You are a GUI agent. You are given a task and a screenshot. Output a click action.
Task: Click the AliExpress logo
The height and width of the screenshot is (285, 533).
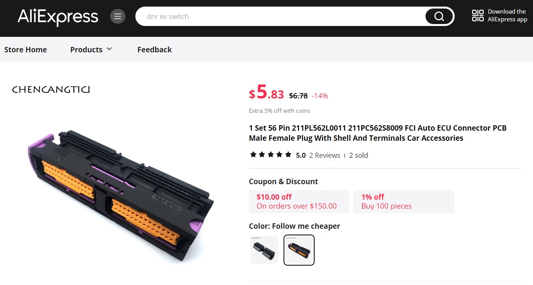[x=58, y=17]
